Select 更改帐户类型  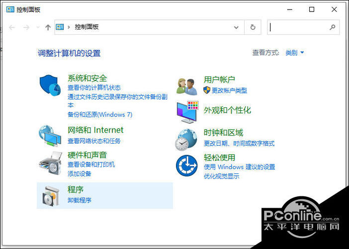tap(229, 90)
